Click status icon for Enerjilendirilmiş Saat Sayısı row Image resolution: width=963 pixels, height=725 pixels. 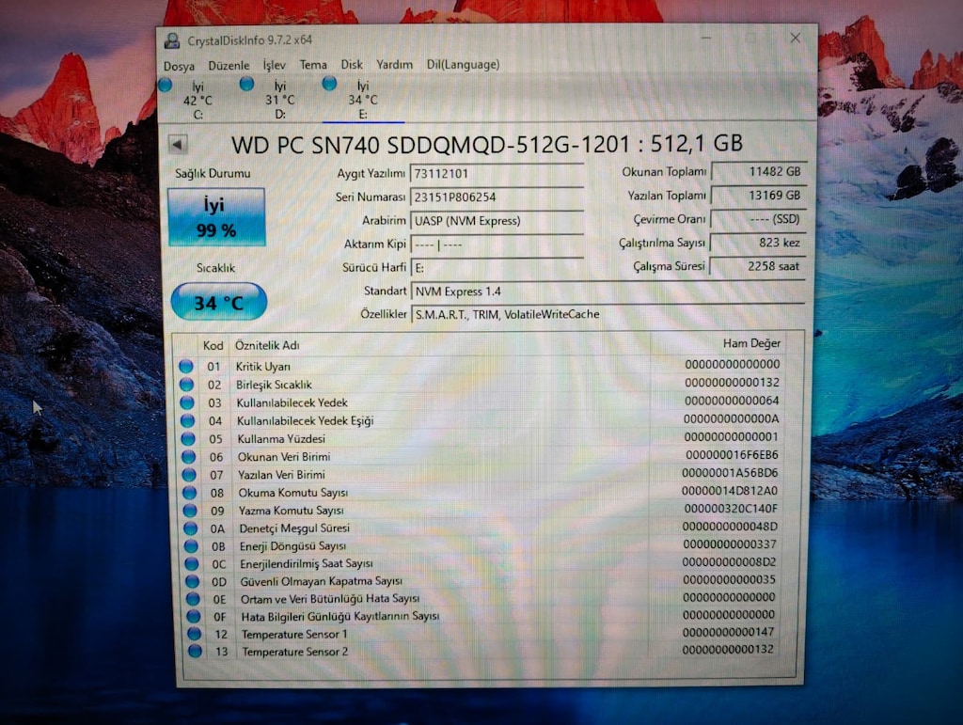[192, 563]
